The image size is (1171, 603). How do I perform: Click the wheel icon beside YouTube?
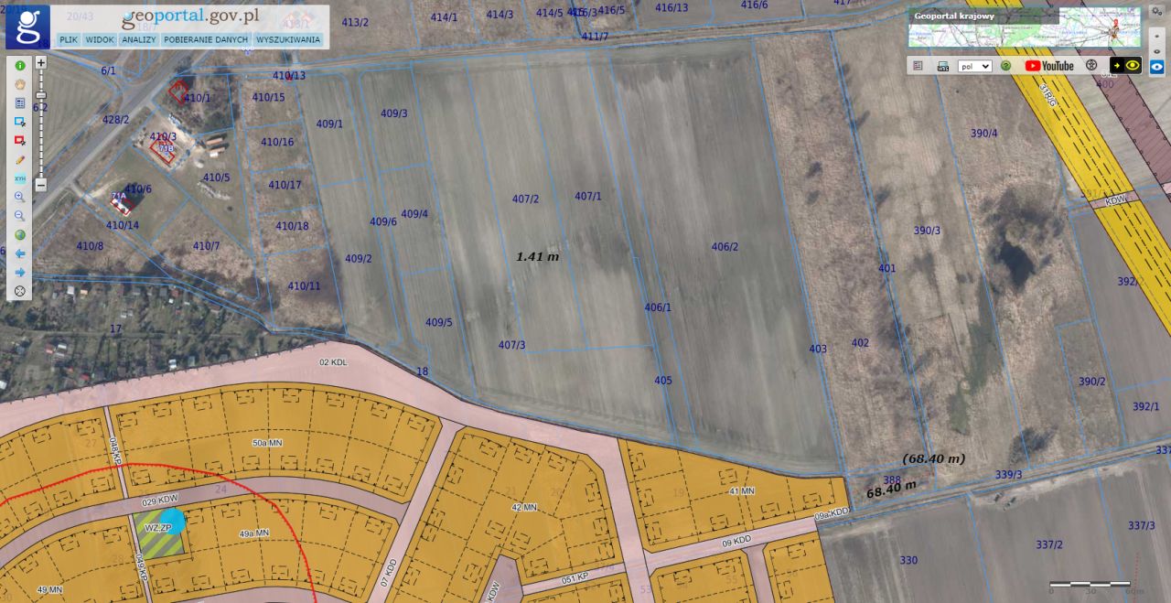pos(1090,66)
